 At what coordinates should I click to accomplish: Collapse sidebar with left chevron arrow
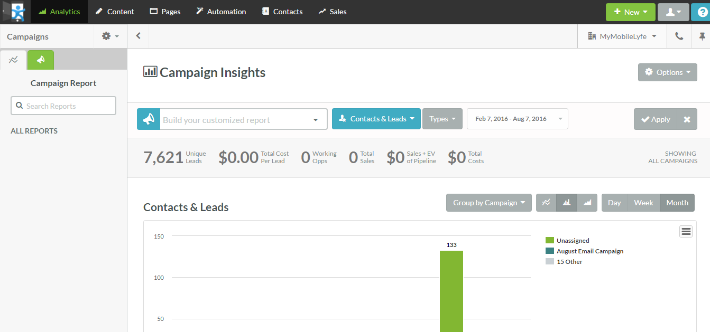138,36
